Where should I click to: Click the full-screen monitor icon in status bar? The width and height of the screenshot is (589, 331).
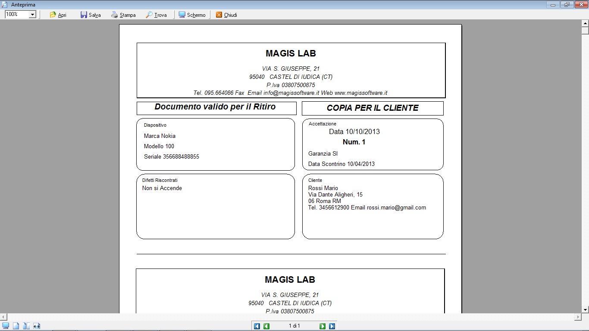[6, 326]
